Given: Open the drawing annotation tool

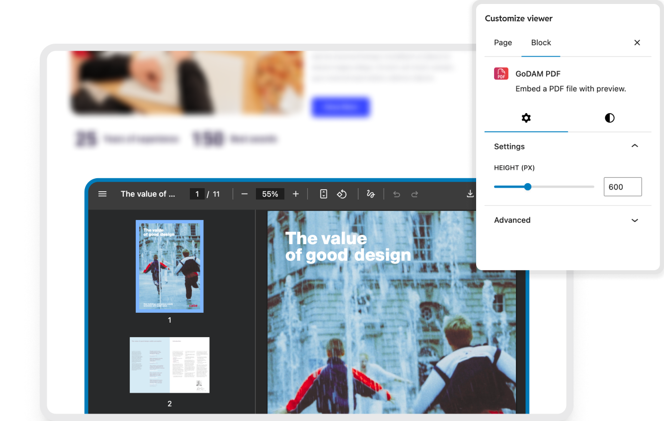Looking at the screenshot, I should (x=371, y=194).
